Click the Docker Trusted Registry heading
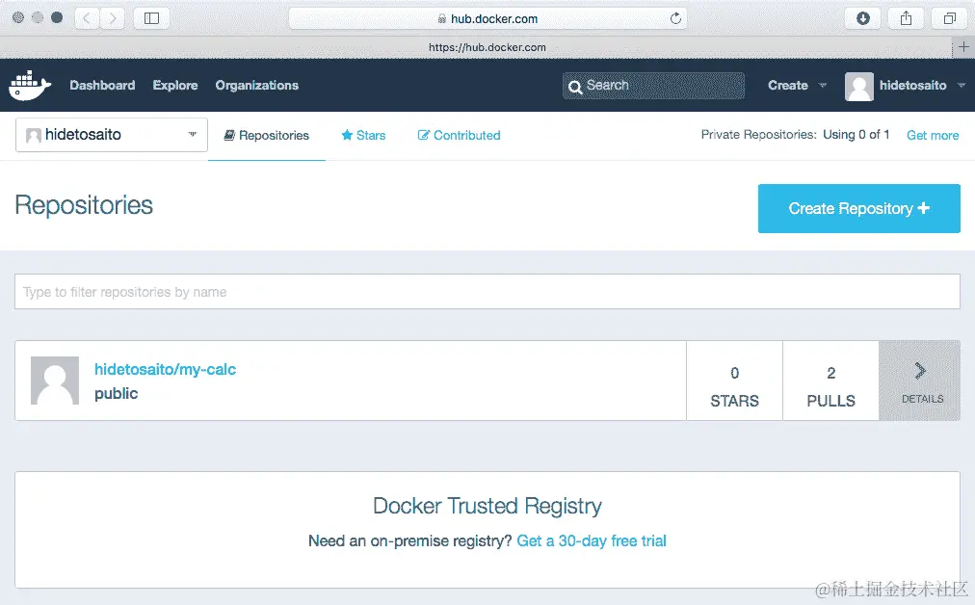 click(x=487, y=506)
